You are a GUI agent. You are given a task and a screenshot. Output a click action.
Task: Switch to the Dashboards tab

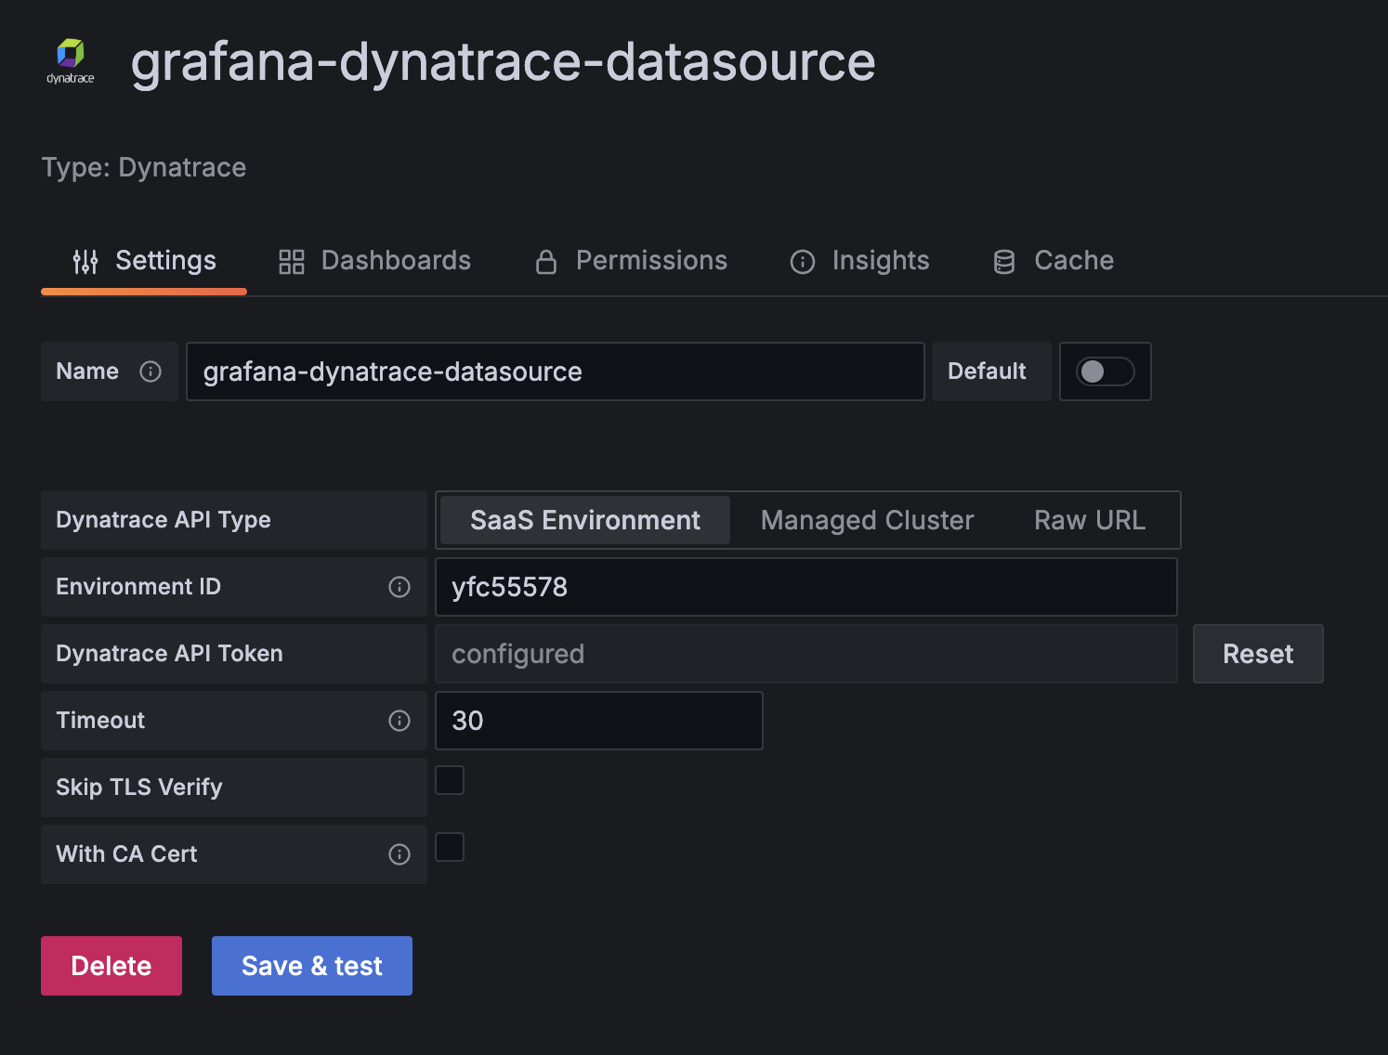tap(375, 261)
